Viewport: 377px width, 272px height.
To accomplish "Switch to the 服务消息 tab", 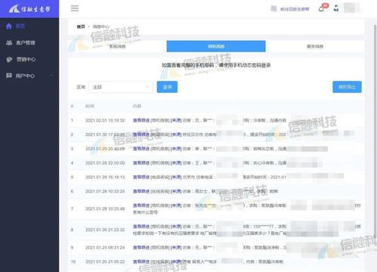I will [315, 46].
